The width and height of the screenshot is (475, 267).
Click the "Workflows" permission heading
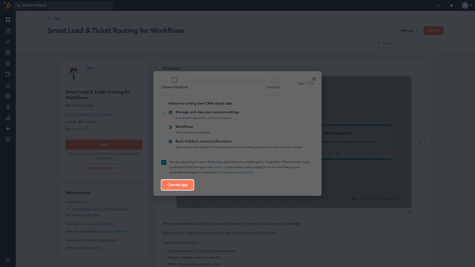click(x=184, y=127)
